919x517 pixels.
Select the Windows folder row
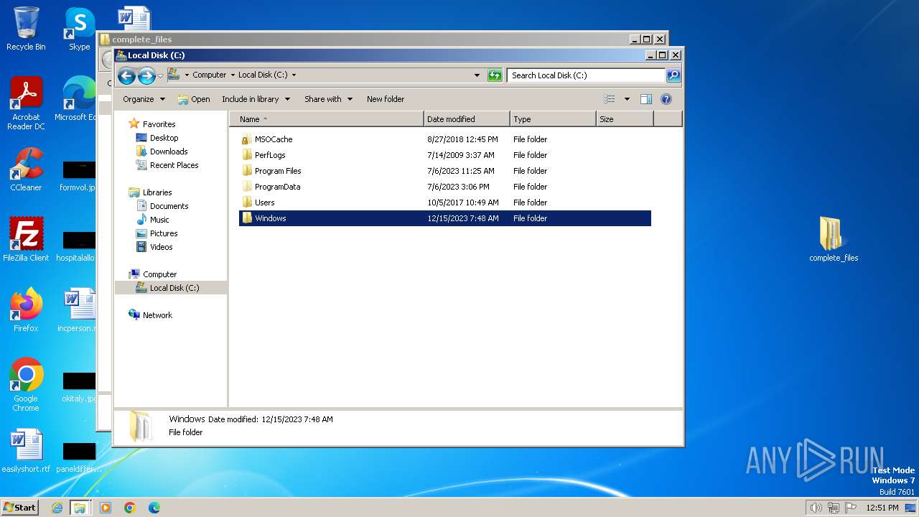[x=445, y=218]
